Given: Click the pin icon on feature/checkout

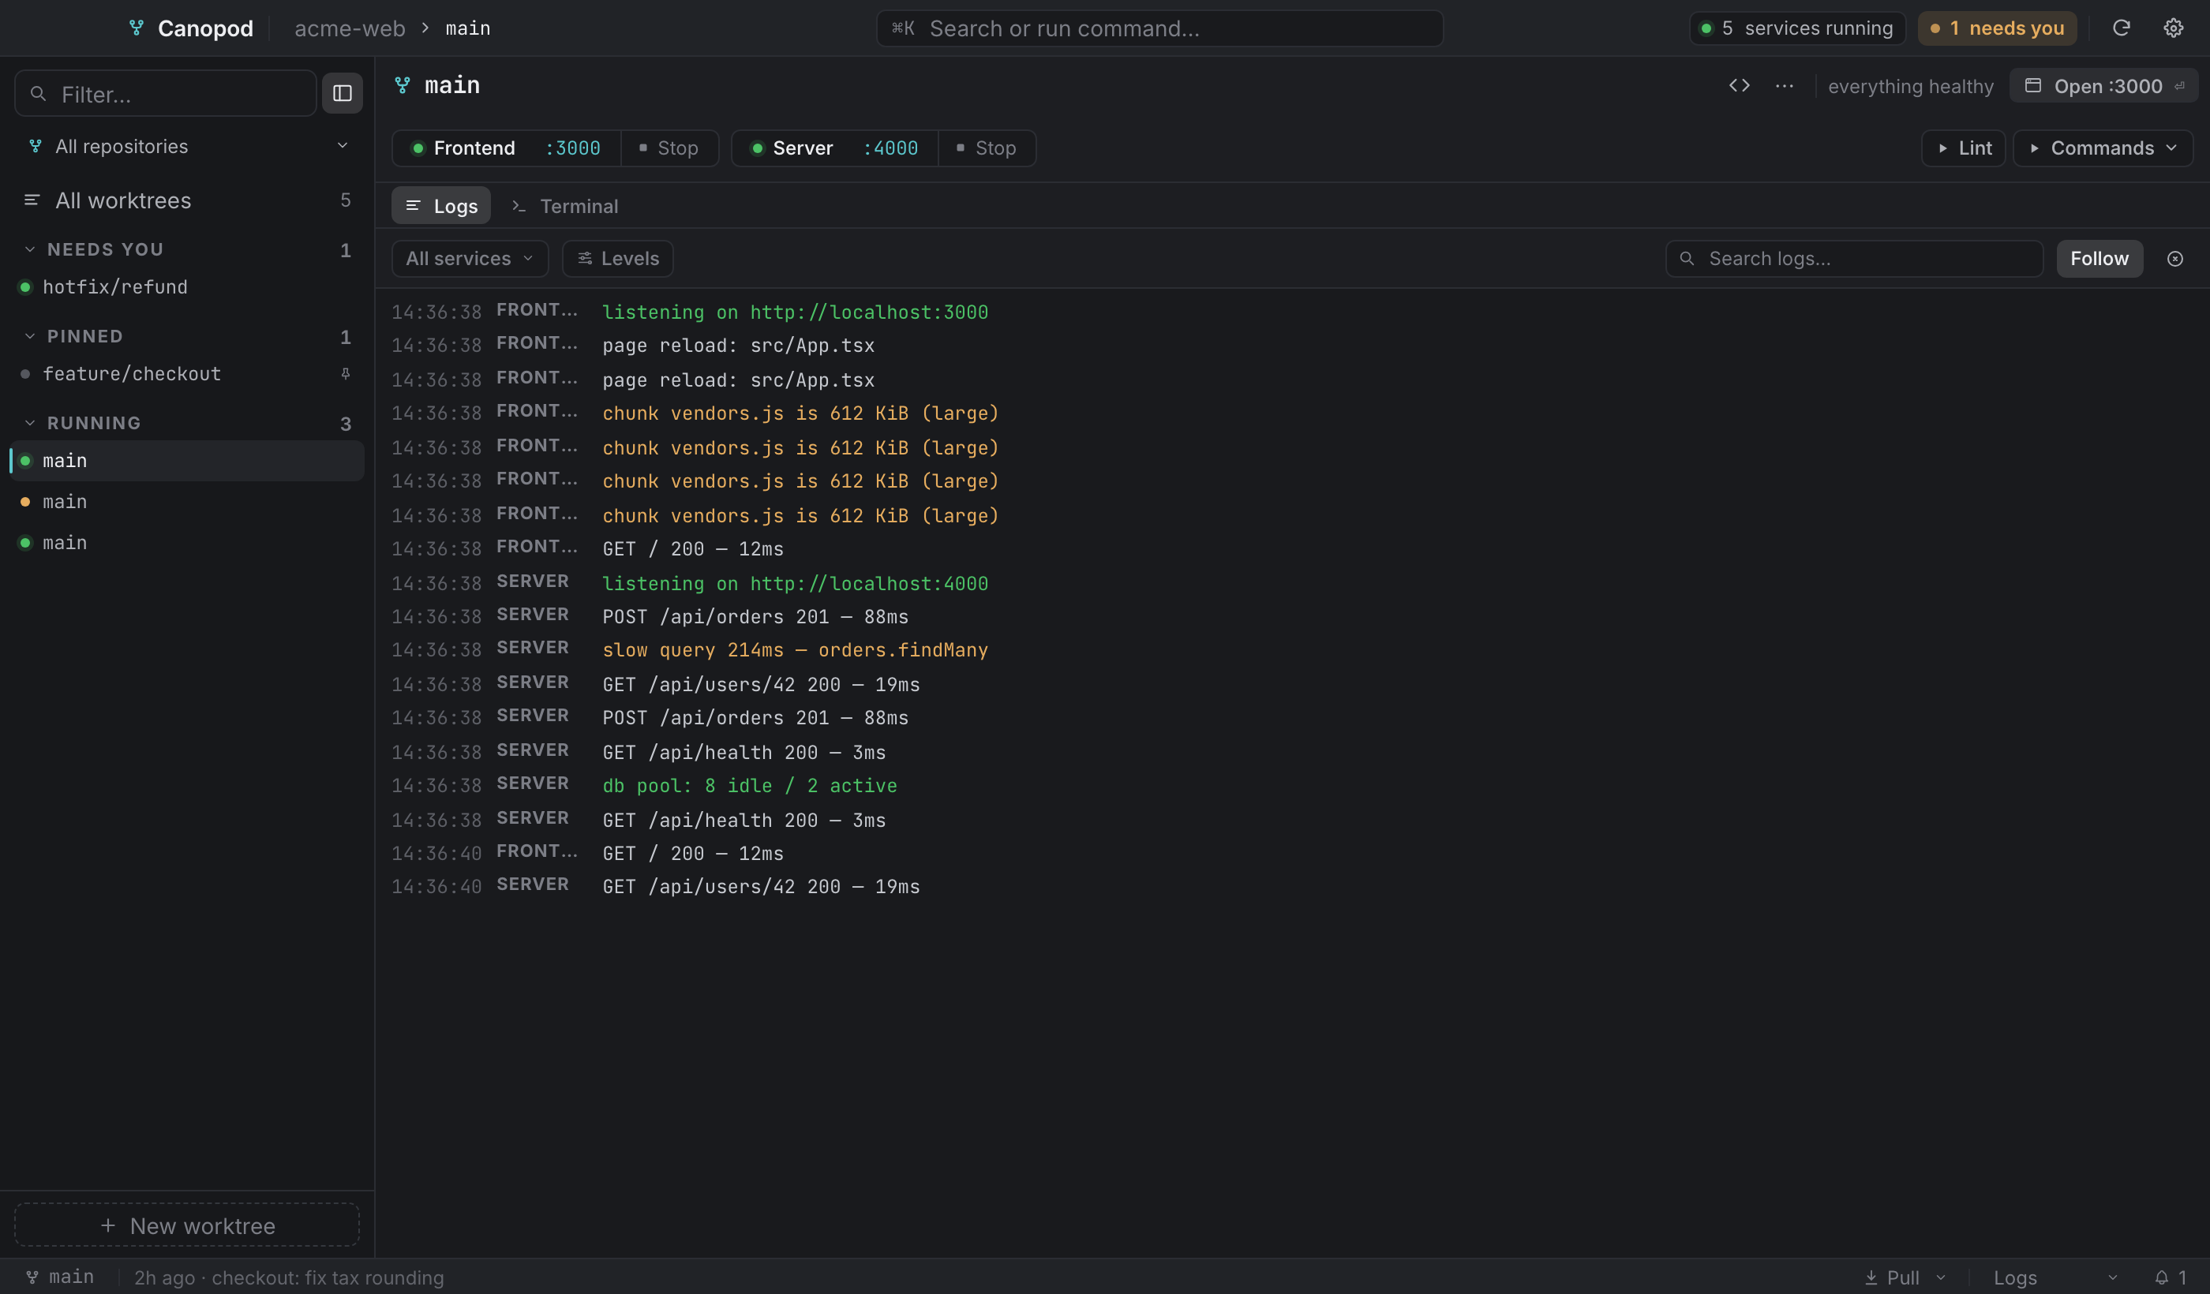Looking at the screenshot, I should 346,373.
